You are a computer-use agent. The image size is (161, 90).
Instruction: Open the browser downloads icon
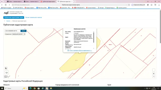point(159,5)
